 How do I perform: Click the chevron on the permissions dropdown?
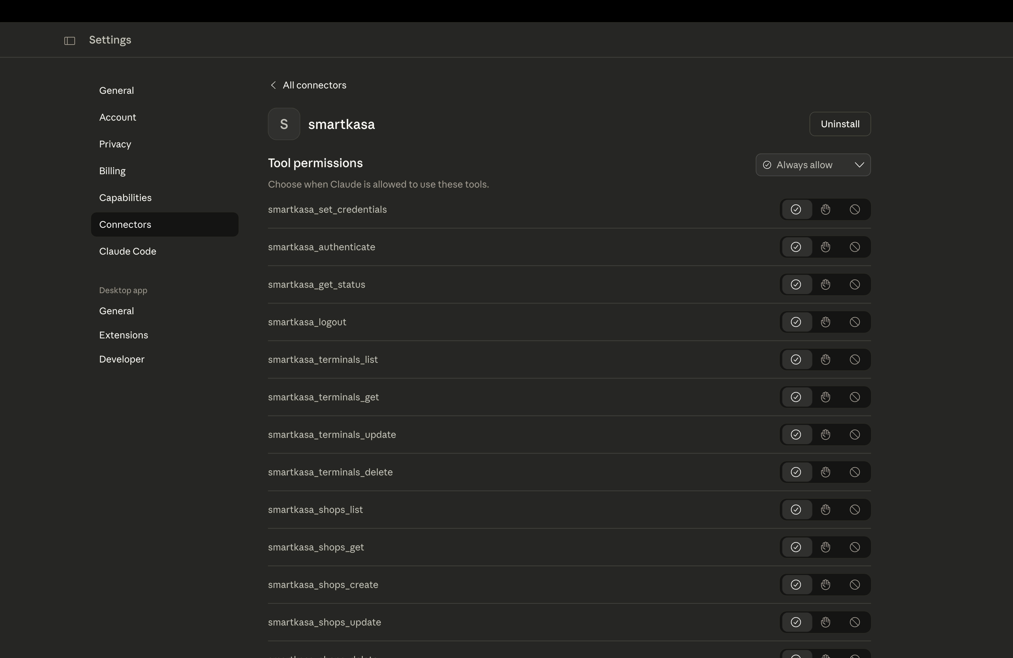[859, 165]
